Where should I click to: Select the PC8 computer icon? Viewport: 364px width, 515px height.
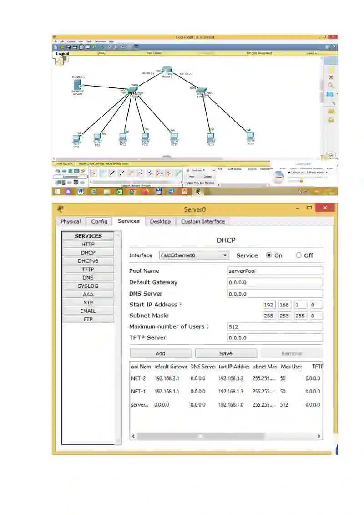76,139
